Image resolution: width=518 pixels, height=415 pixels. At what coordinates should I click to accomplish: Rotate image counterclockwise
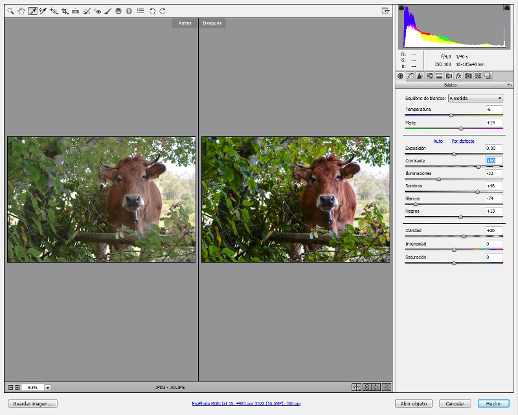[x=152, y=11]
